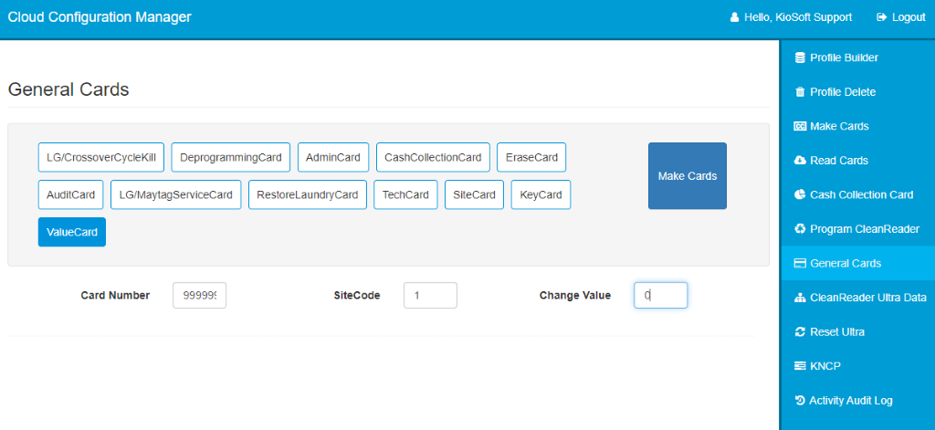Deselect the highlighted ValueCard option
Image resolution: width=935 pixels, height=430 pixels.
coord(71,232)
